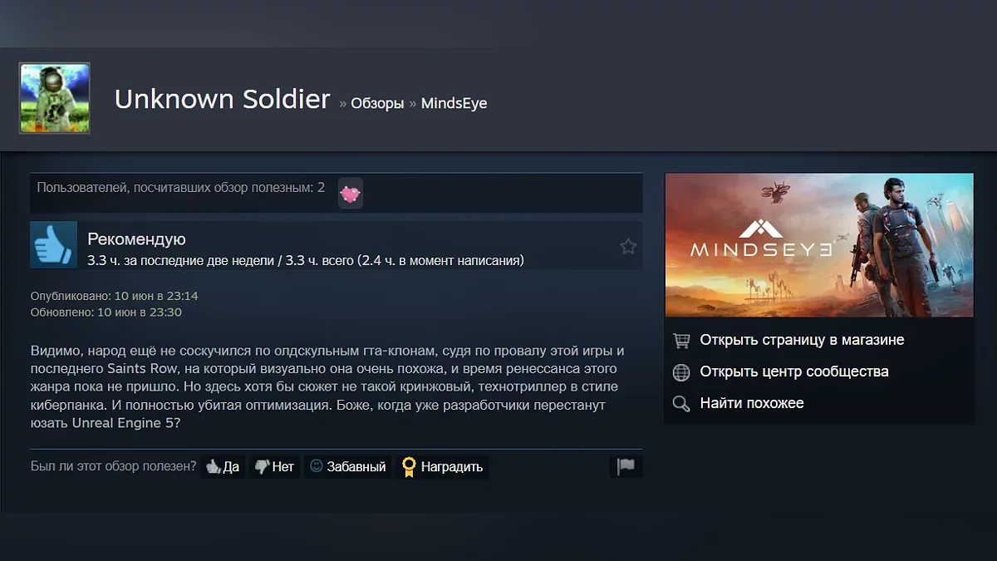Open the MindsEye game banner image
This screenshot has width=997, height=561.
(819, 245)
